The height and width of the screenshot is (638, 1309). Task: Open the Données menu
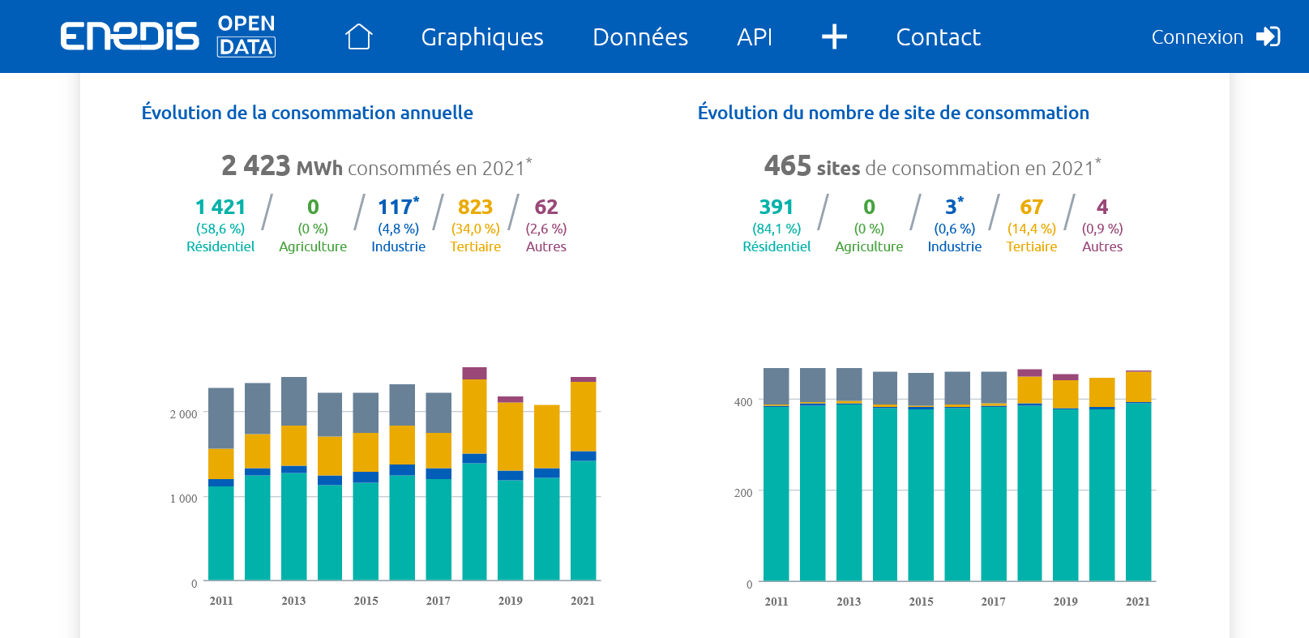[640, 37]
